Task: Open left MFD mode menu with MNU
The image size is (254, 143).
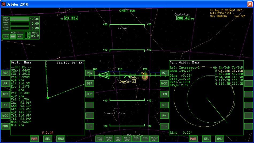Action: pyautogui.click(x=61, y=139)
